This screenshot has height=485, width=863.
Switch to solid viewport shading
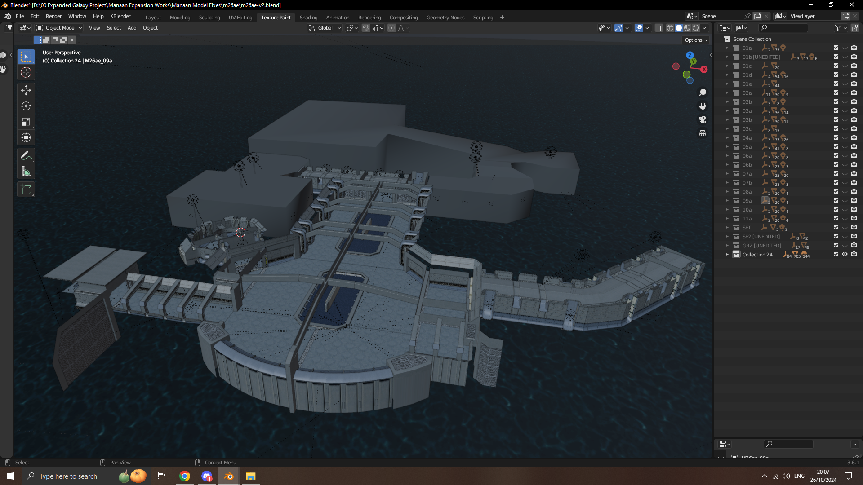tap(679, 28)
